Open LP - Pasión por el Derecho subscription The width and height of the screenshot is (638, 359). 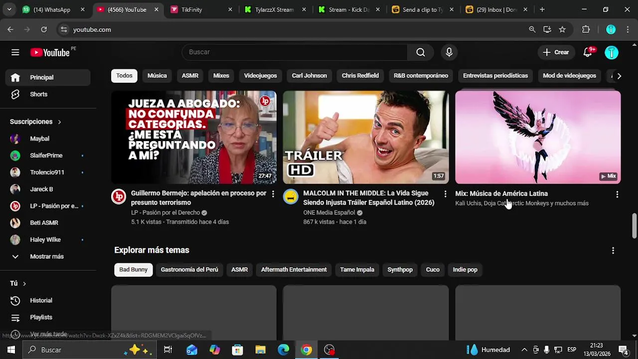48,206
